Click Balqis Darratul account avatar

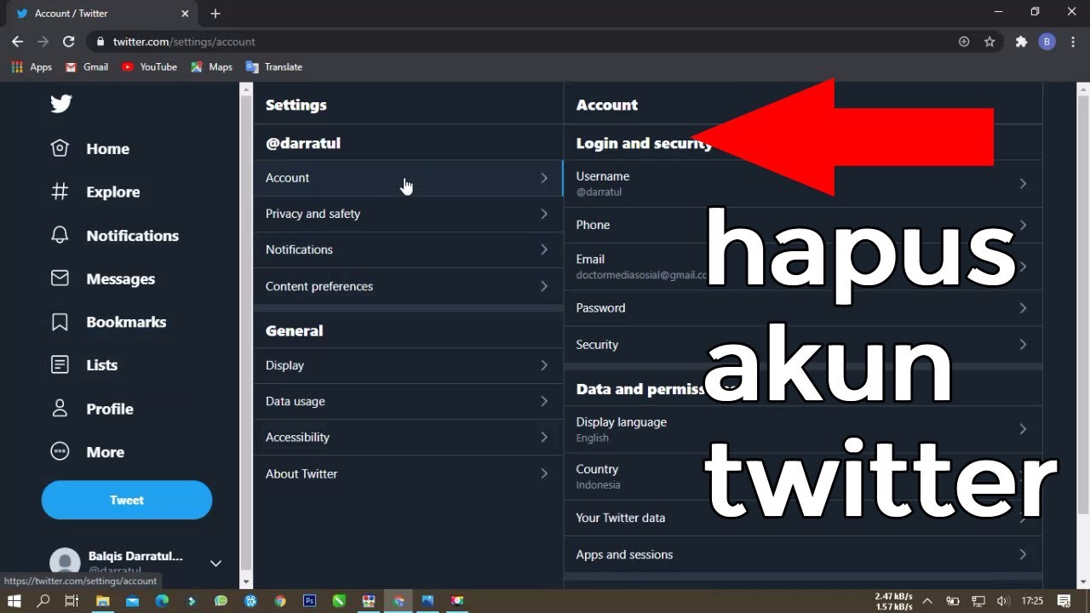coord(65,563)
